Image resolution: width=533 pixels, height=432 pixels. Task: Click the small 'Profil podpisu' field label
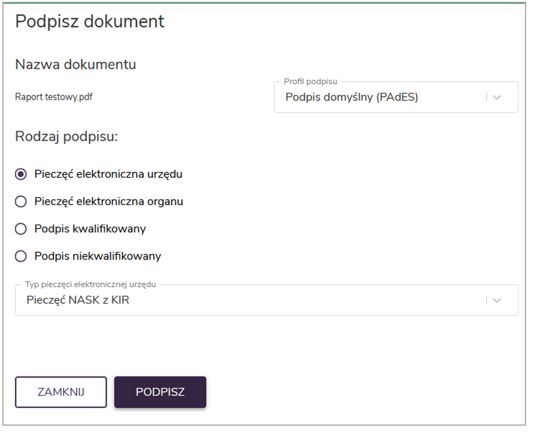[x=311, y=82]
